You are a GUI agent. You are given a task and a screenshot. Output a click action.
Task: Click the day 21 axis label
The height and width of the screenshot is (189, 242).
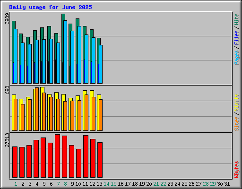pyautogui.click(x=156, y=184)
